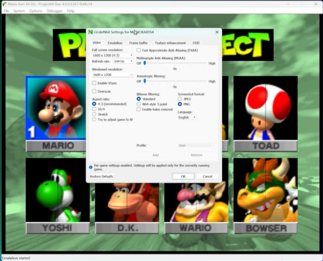Open the File menu in Project64
Screen dimensions: 323x261
click(7, 11)
